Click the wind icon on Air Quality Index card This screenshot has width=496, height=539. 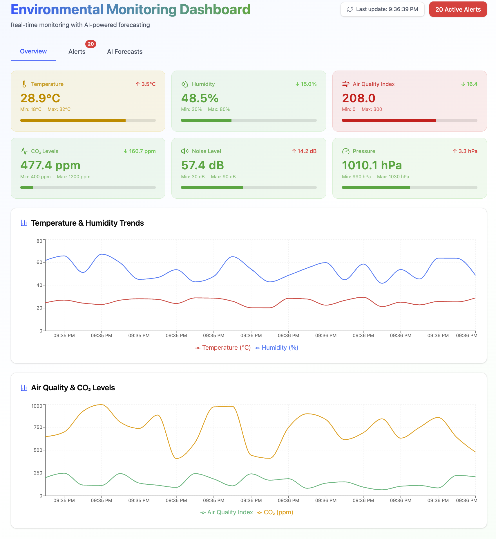click(346, 84)
